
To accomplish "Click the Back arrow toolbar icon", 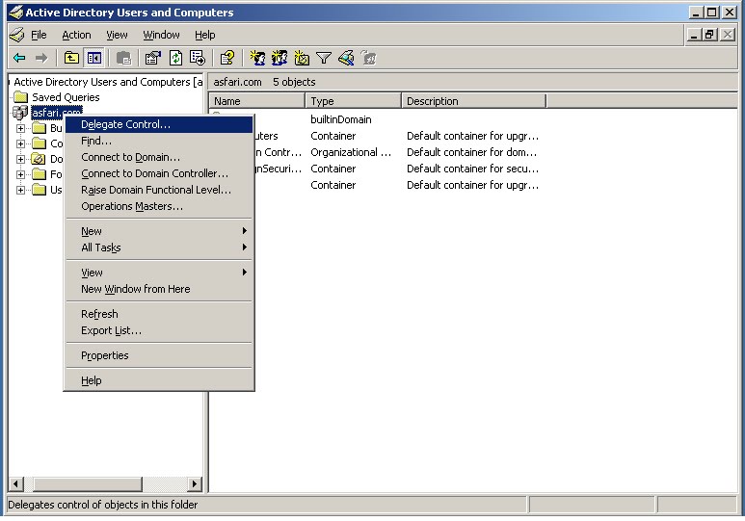I will pyautogui.click(x=19, y=58).
